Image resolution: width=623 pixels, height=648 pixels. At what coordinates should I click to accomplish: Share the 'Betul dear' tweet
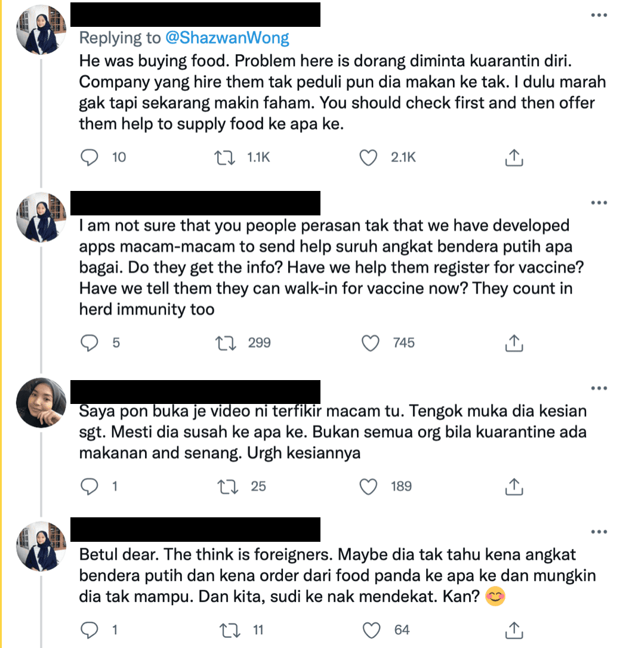pos(514,630)
